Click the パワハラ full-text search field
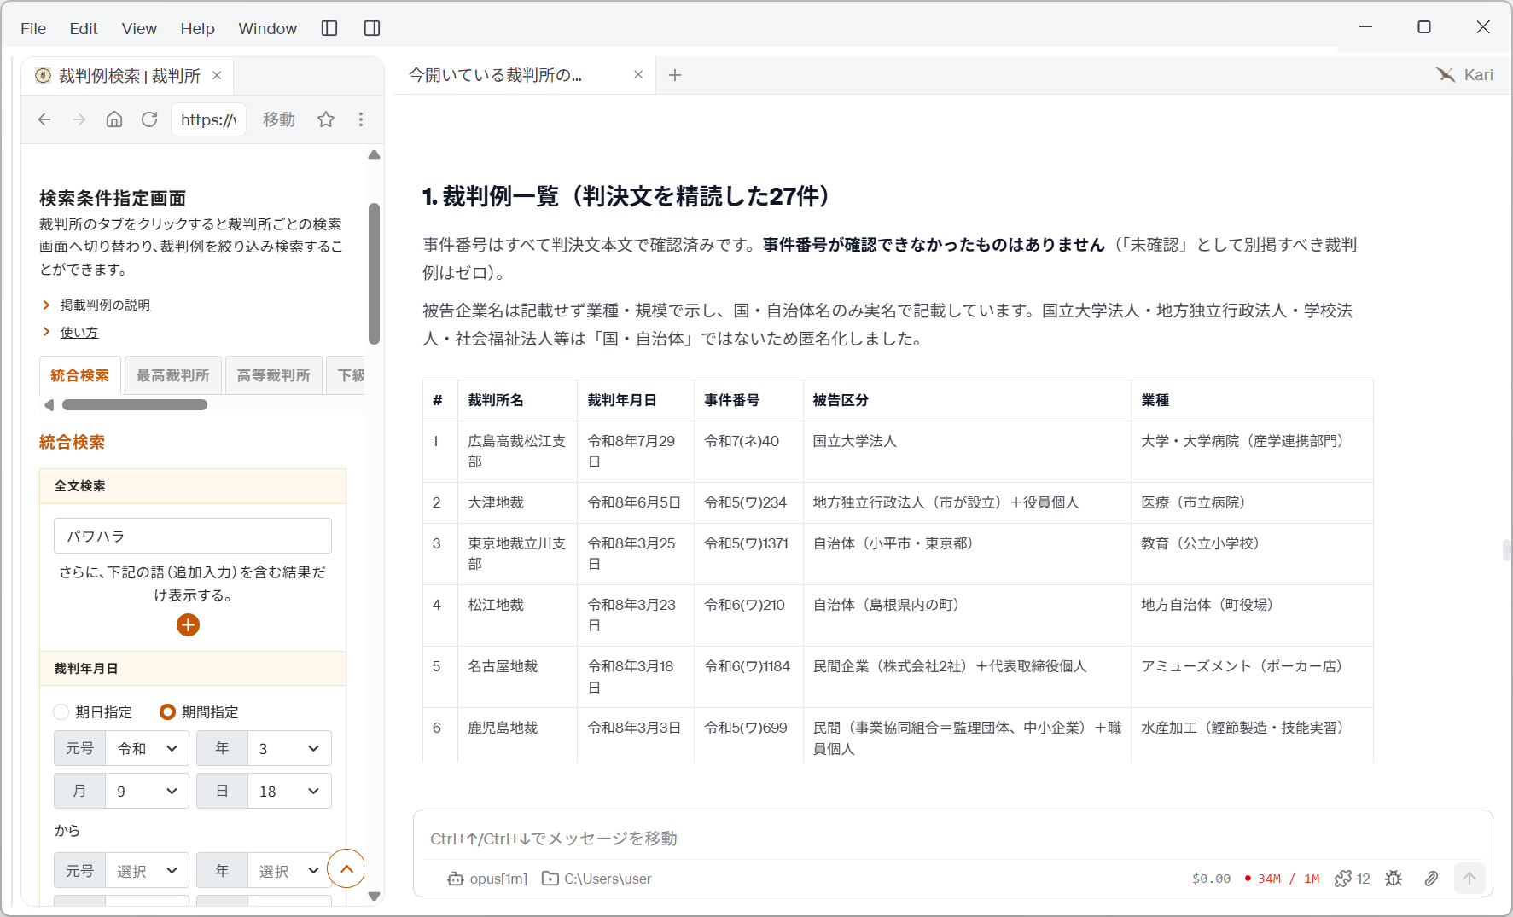This screenshot has height=917, width=1513. coord(193,536)
